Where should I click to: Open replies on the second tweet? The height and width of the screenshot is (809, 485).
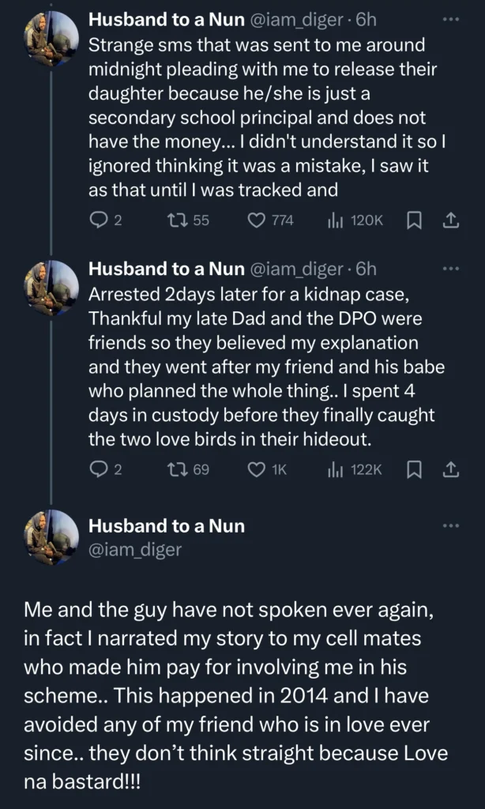coord(99,469)
